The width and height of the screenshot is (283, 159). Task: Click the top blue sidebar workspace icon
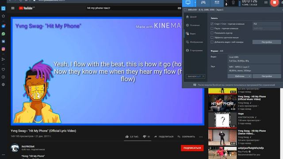[x=4, y=8]
